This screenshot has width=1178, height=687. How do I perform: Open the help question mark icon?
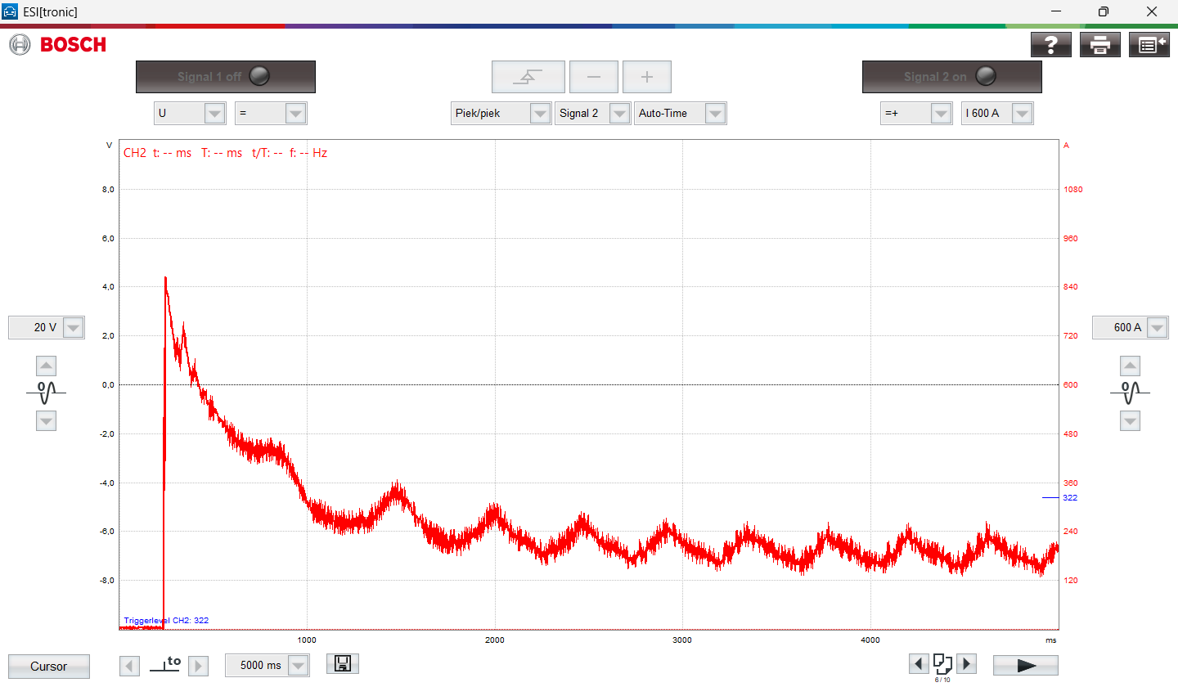[1051, 45]
